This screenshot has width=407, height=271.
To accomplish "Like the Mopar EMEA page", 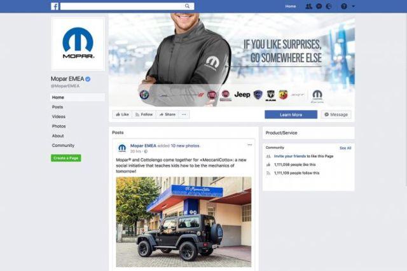I will pyautogui.click(x=122, y=115).
